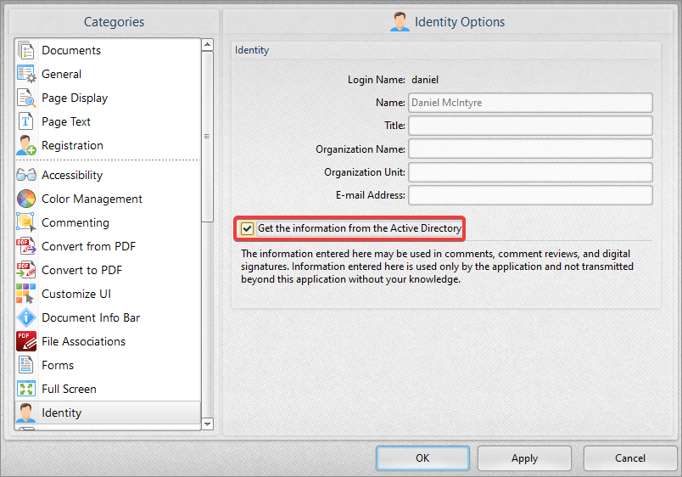Select Convert to PDF label
Viewport: 682px width, 477px height.
point(81,270)
